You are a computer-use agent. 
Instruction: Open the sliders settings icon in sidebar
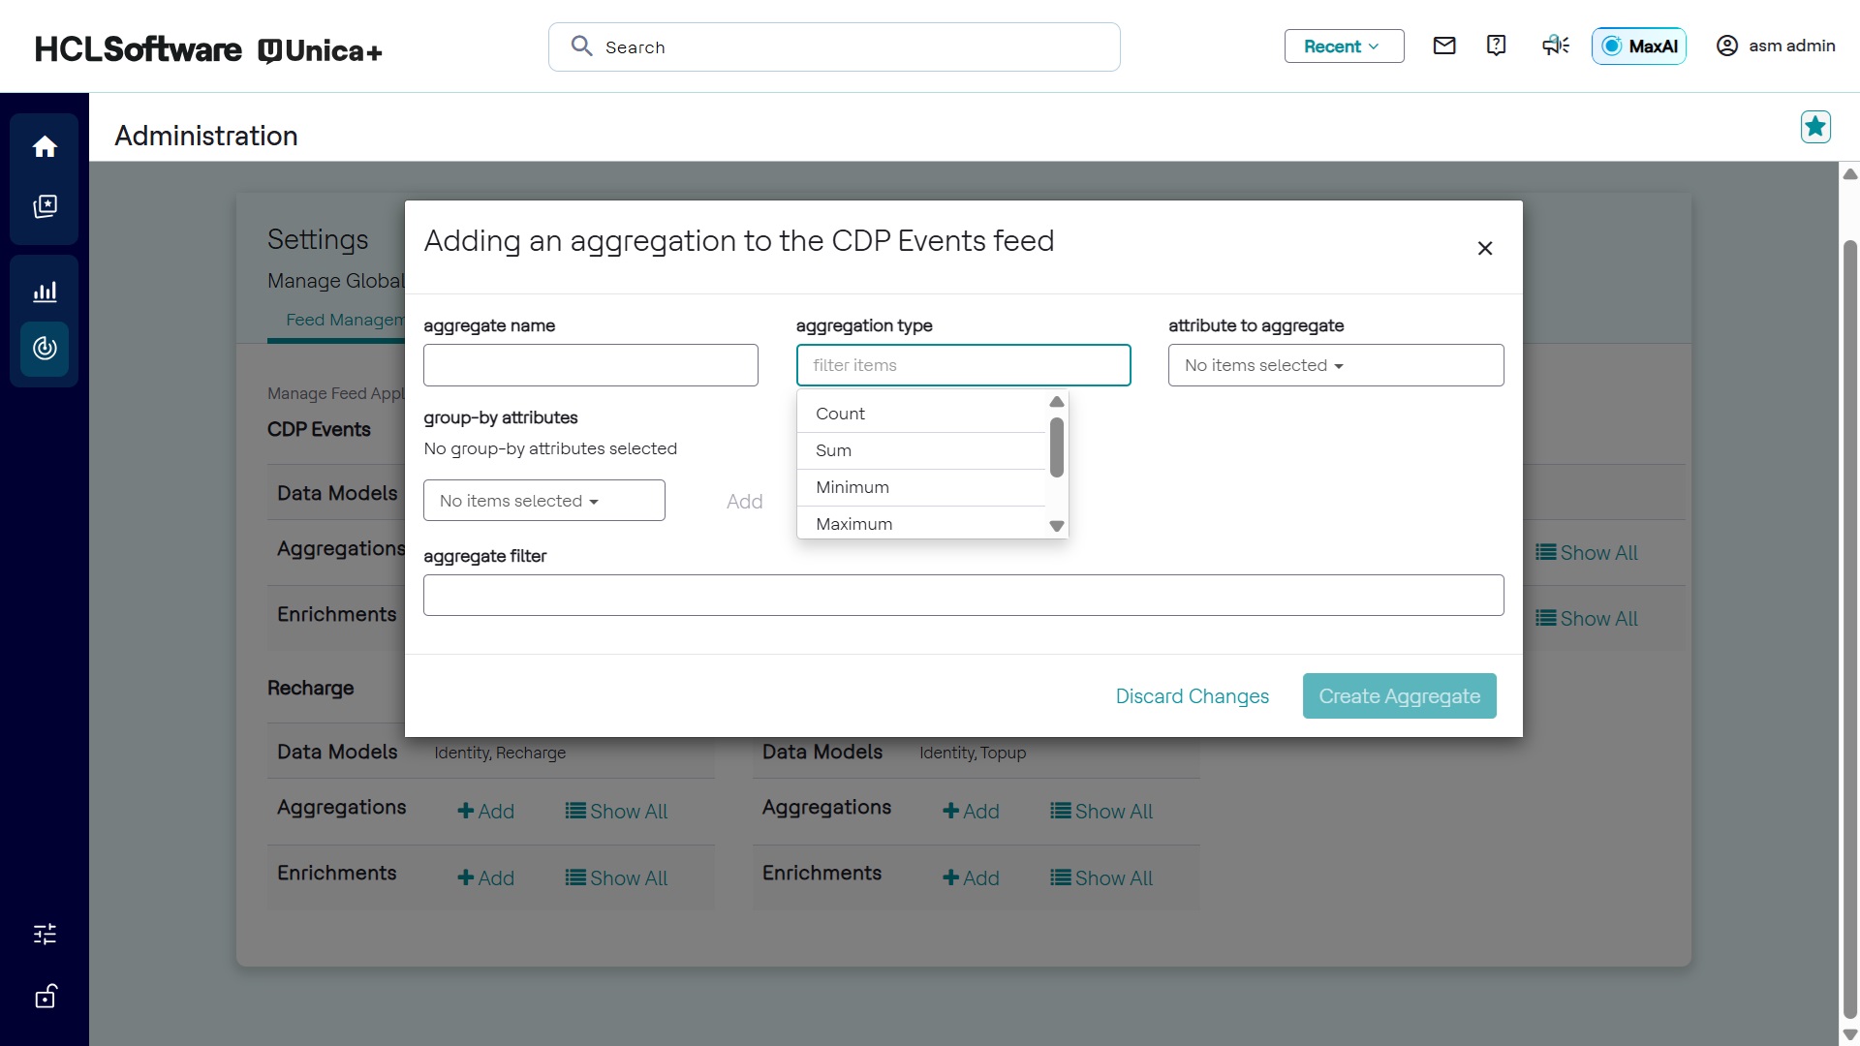click(x=45, y=934)
